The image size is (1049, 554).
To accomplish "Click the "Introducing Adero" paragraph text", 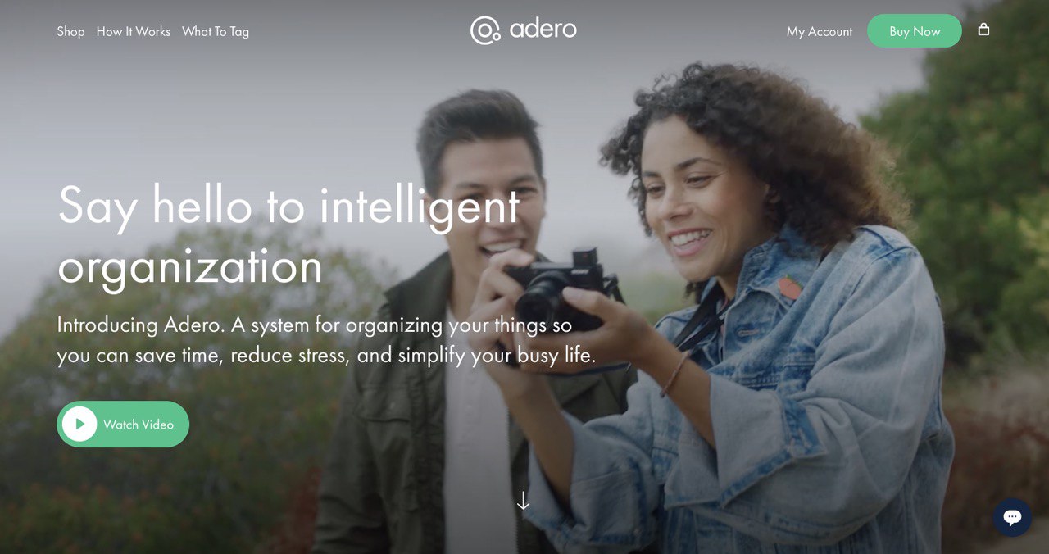I will pyautogui.click(x=326, y=340).
